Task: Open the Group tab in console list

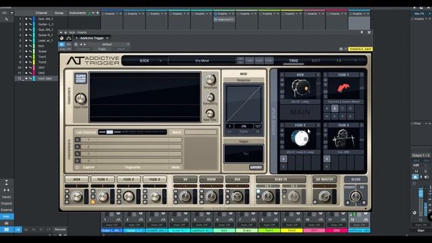Action: coord(59,13)
